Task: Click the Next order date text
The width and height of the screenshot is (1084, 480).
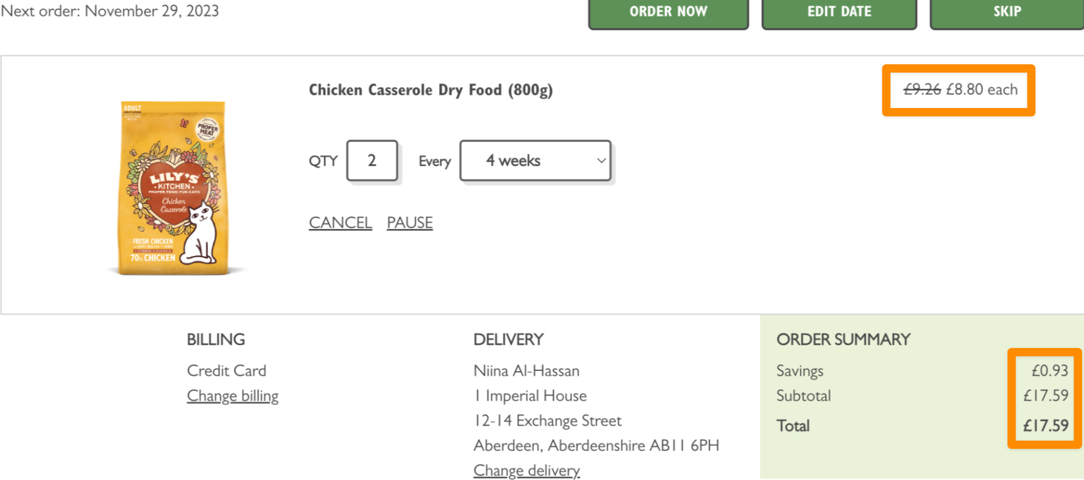Action: tap(110, 11)
